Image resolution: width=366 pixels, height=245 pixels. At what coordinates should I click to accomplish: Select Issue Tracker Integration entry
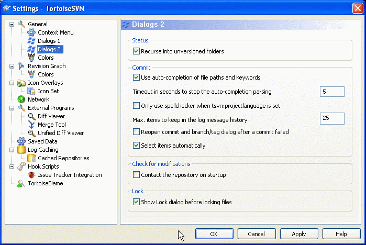pyautogui.click(x=70, y=175)
